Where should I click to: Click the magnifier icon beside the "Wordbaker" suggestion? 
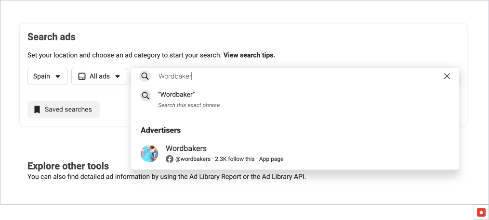coord(145,96)
